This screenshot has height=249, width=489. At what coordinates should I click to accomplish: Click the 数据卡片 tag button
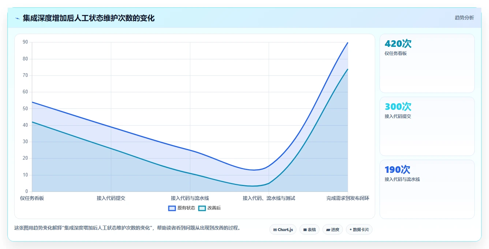coord(359,230)
